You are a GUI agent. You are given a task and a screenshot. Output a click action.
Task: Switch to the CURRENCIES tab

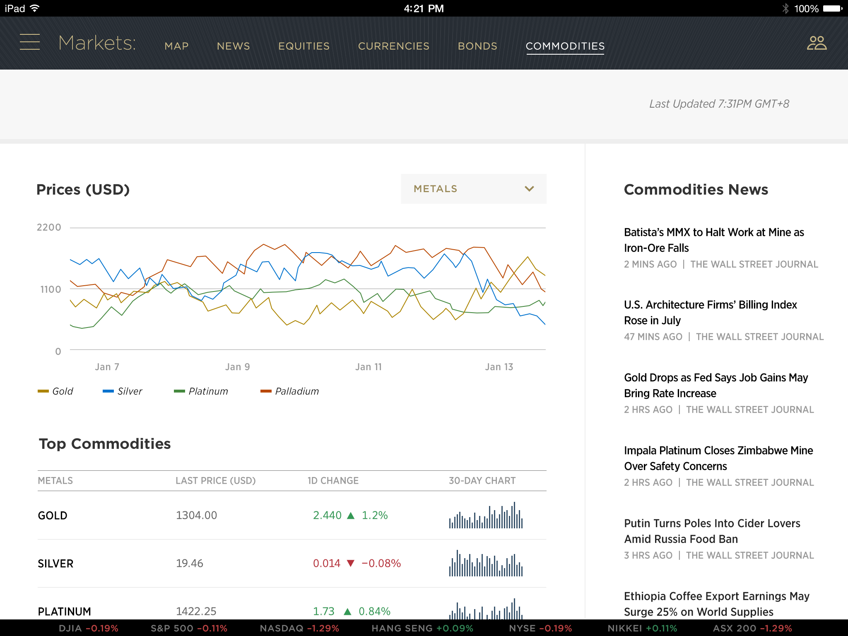point(393,46)
